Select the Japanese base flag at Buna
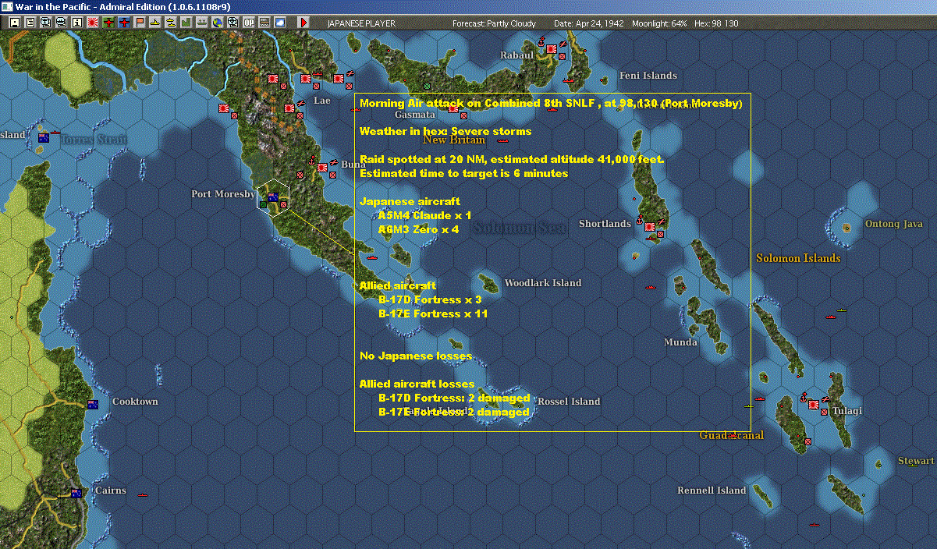 pyautogui.click(x=322, y=167)
